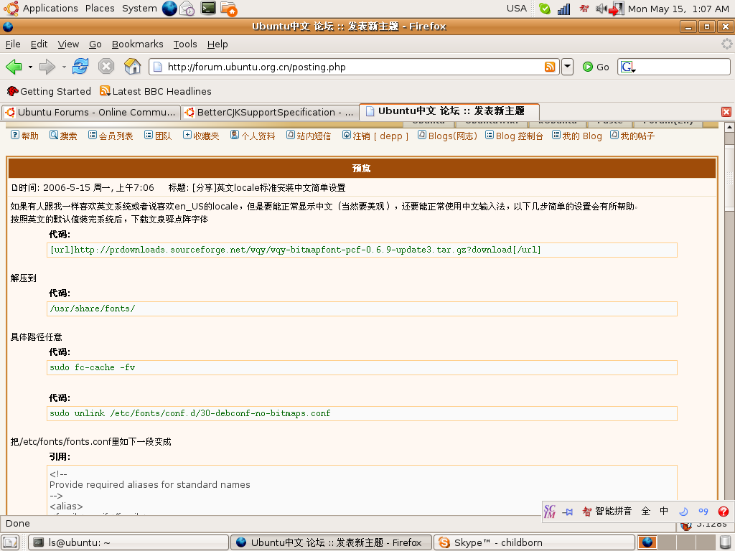The image size is (735, 551).
Task: Open Getting Started bookmark
Action: [49, 91]
